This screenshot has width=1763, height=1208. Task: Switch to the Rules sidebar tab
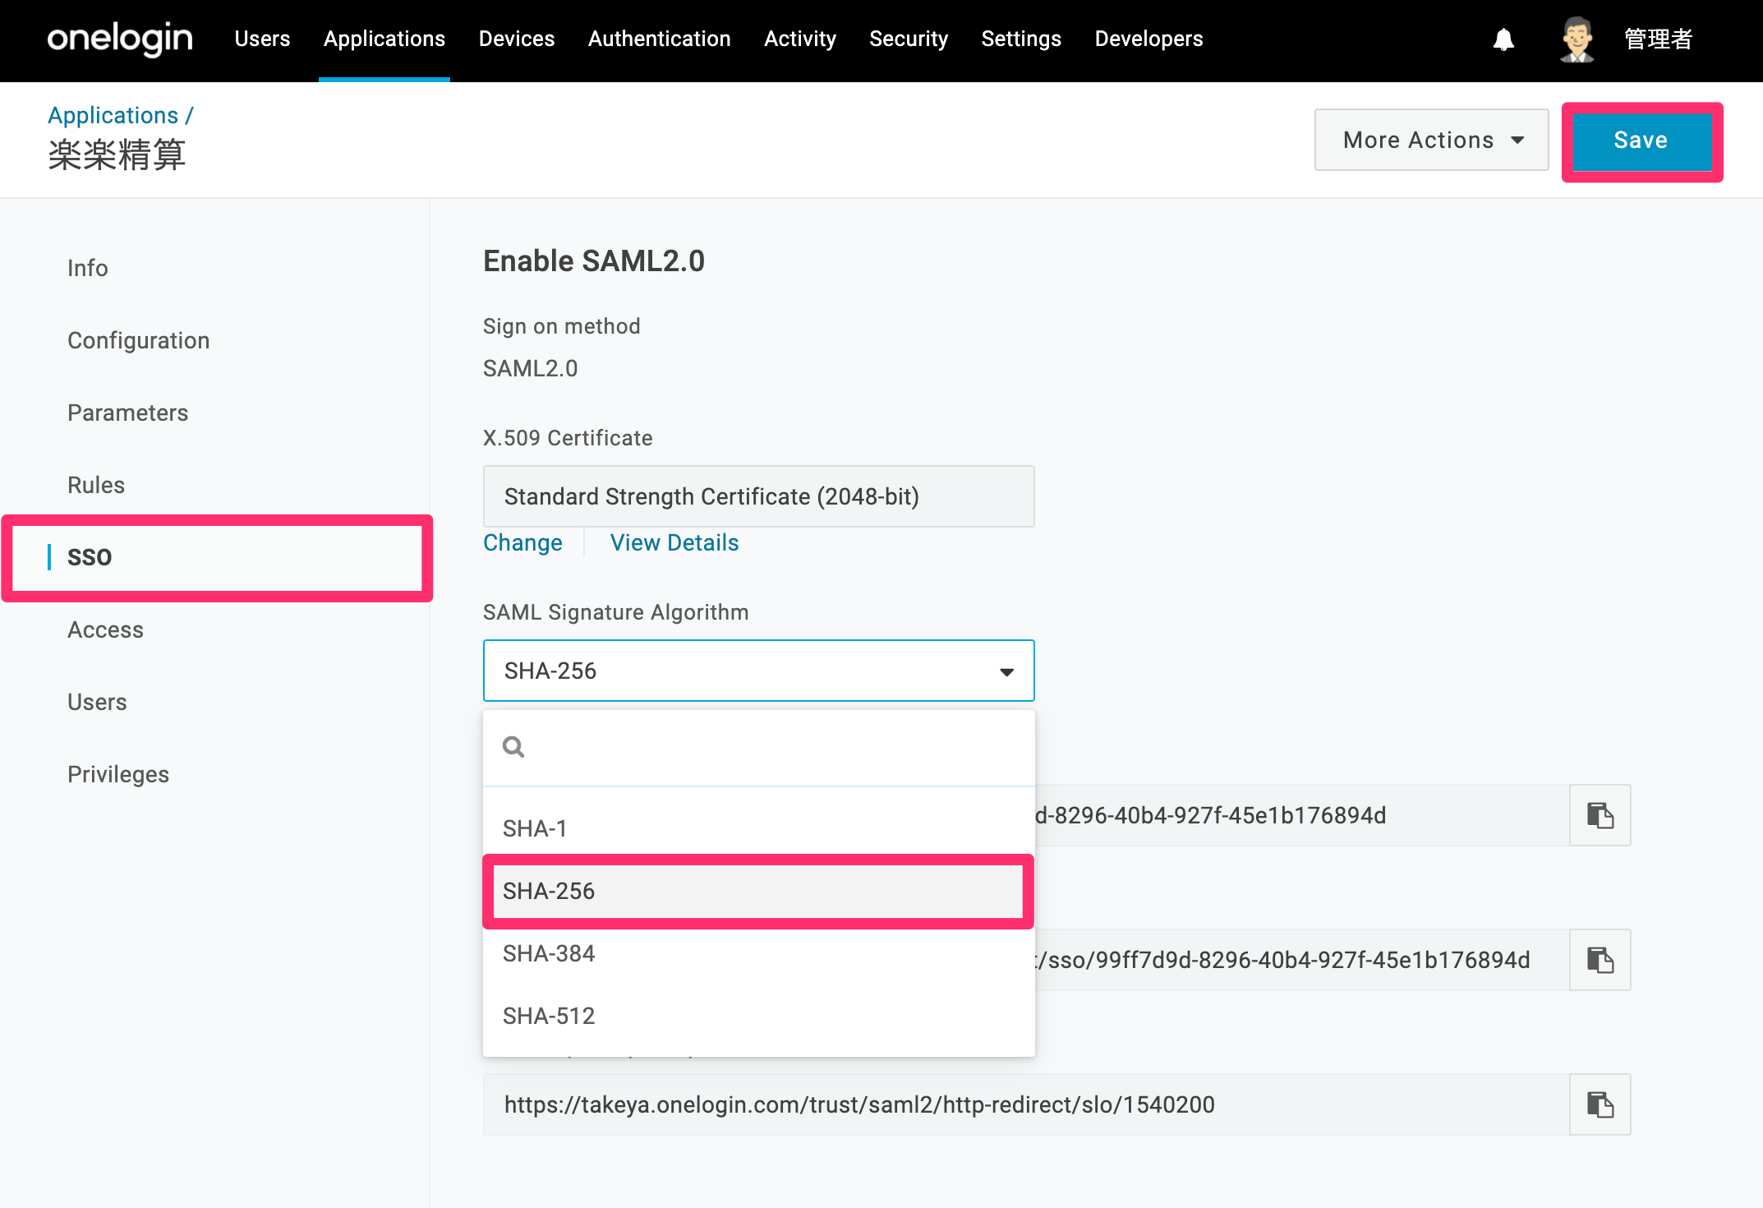tap(96, 485)
